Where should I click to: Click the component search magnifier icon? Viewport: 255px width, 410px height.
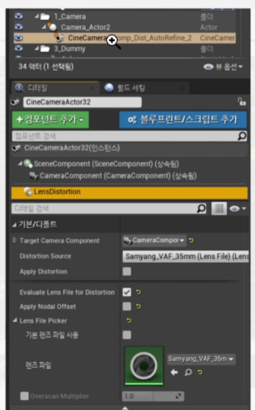(x=242, y=136)
